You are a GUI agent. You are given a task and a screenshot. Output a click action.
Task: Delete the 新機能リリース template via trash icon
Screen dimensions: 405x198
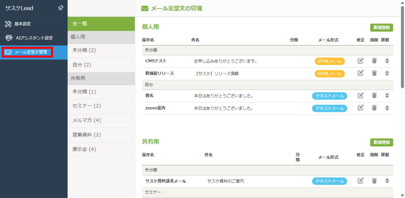pos(374,73)
